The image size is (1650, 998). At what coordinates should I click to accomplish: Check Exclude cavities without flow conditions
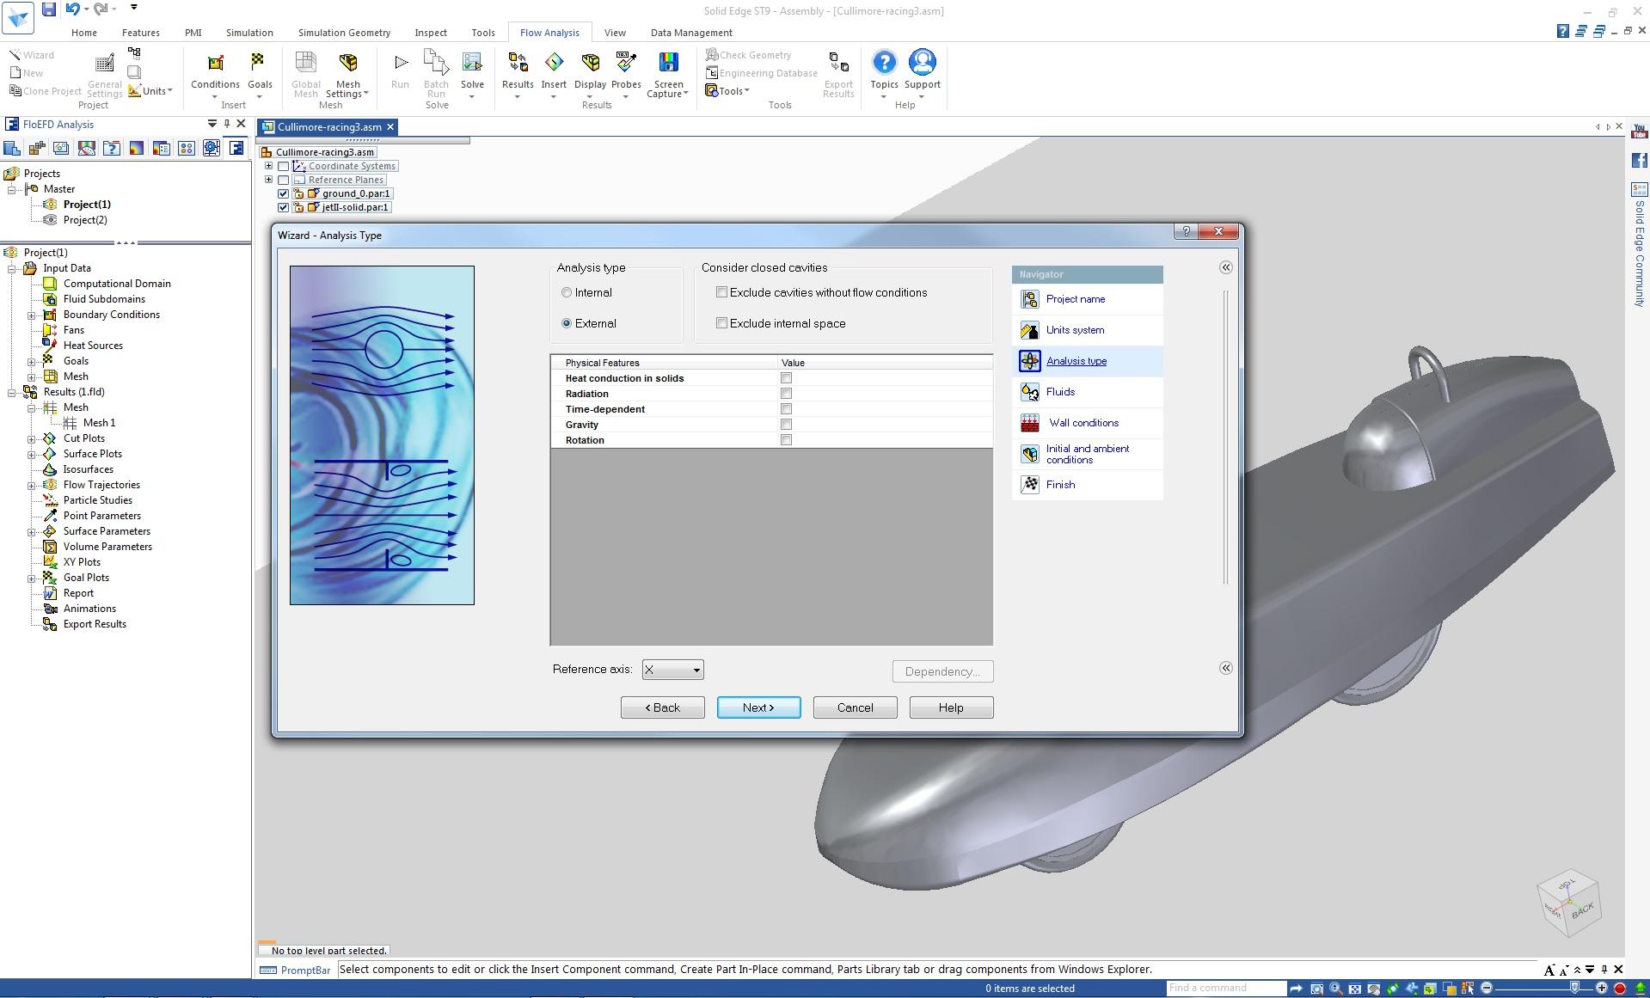coord(722,293)
